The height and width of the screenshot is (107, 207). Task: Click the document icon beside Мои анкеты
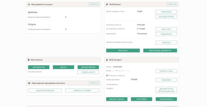29,60
